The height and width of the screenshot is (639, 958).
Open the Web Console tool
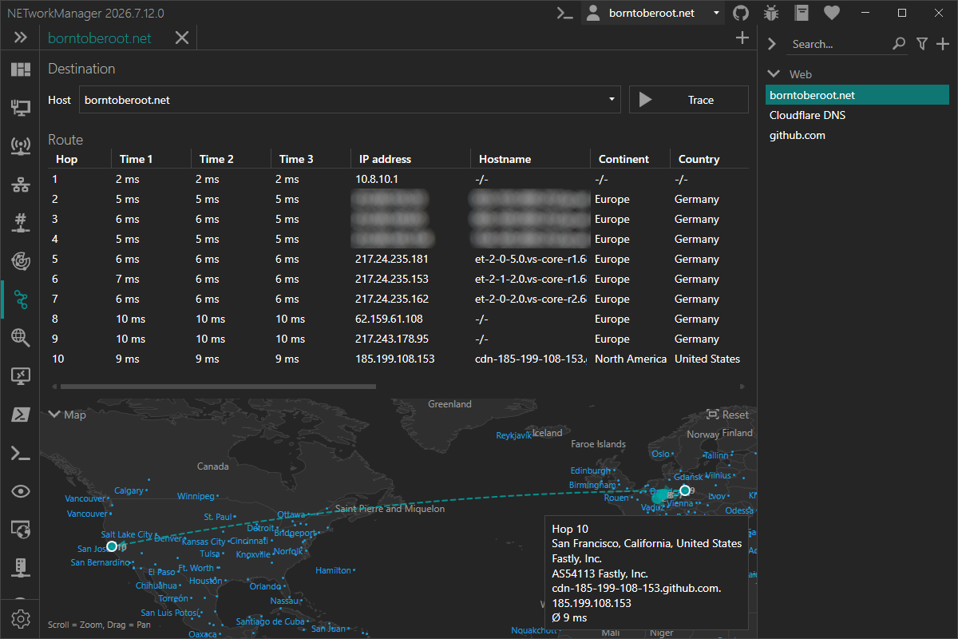(21, 530)
